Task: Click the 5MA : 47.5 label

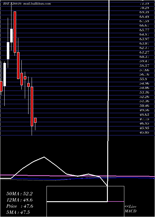Action: [18, 212]
